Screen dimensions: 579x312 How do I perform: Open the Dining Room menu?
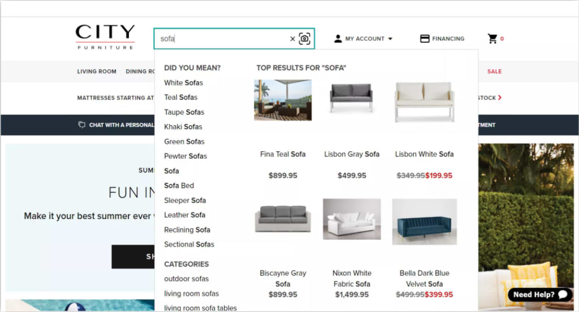140,72
